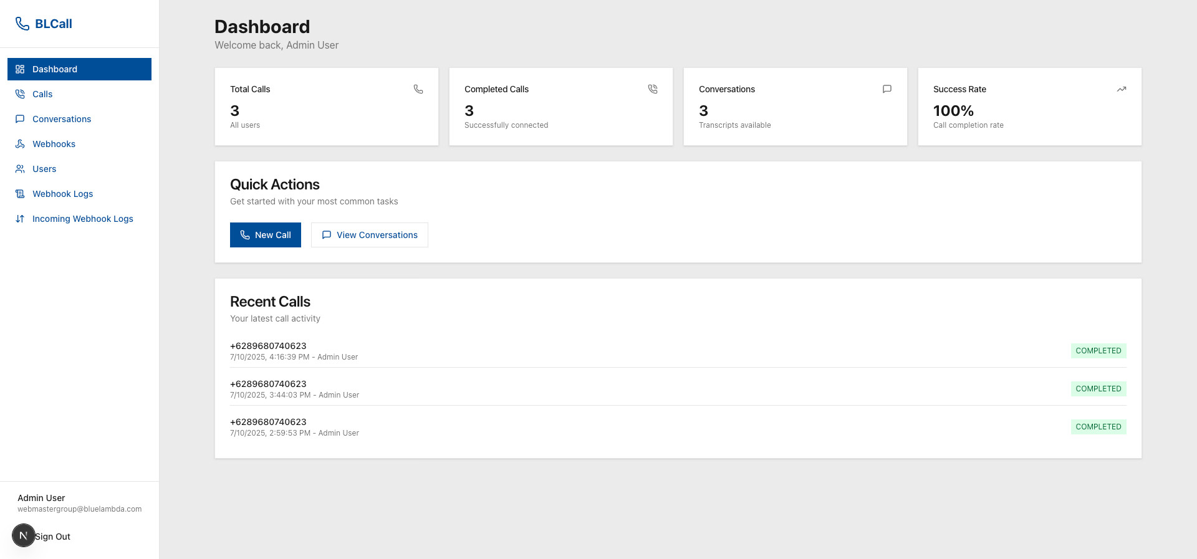Open the Completed Calls stat card
The width and height of the screenshot is (1197, 559).
click(560, 107)
